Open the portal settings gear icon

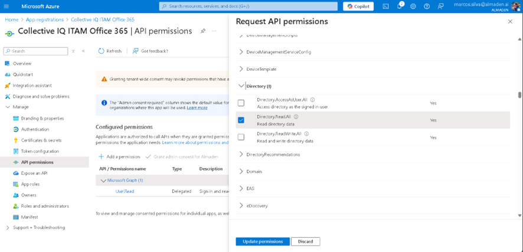click(413, 6)
